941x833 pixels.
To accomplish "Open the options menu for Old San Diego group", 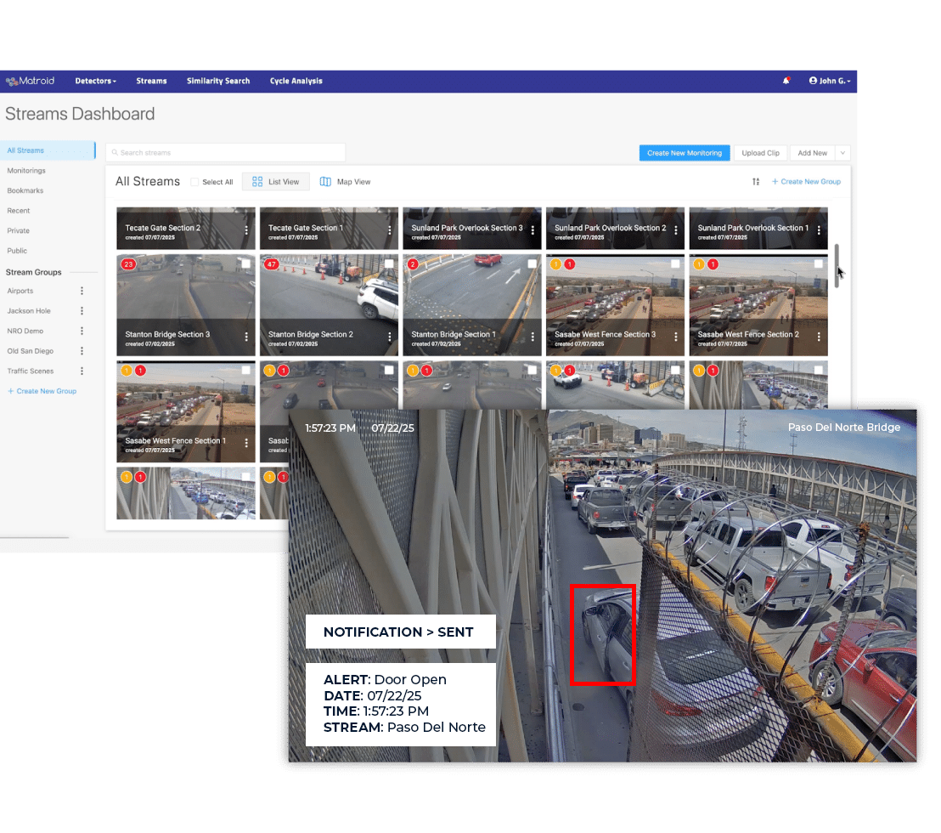I will pos(82,351).
